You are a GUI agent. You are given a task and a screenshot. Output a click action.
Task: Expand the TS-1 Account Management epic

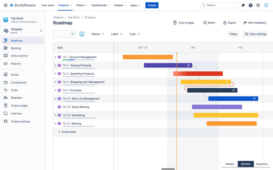[55, 57]
